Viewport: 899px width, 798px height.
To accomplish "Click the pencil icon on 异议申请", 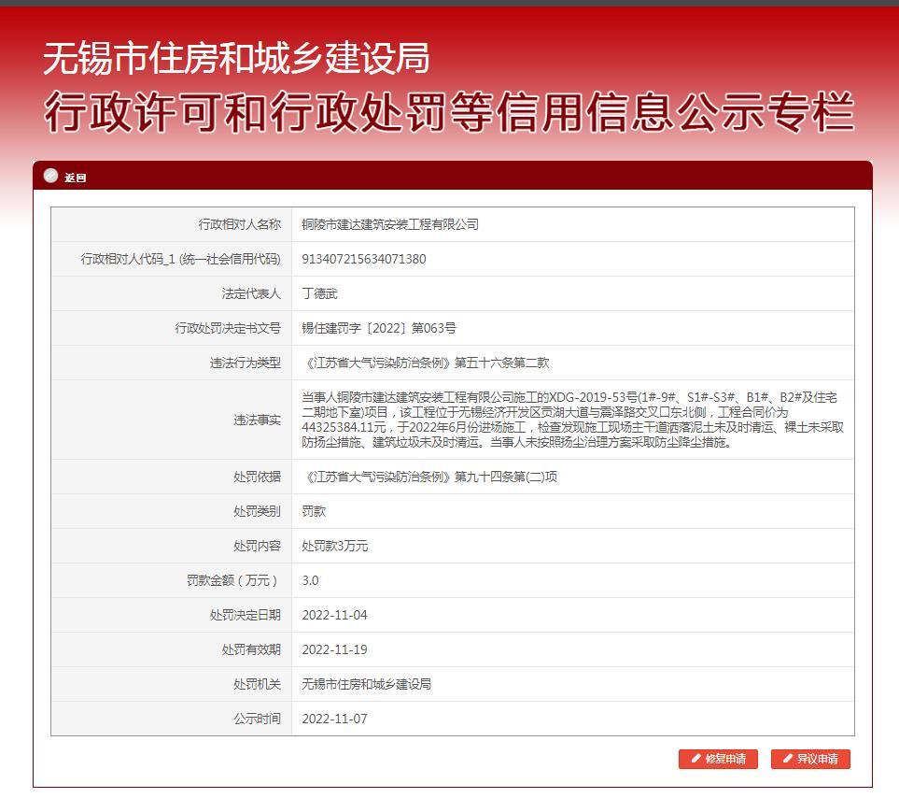I will 788,759.
